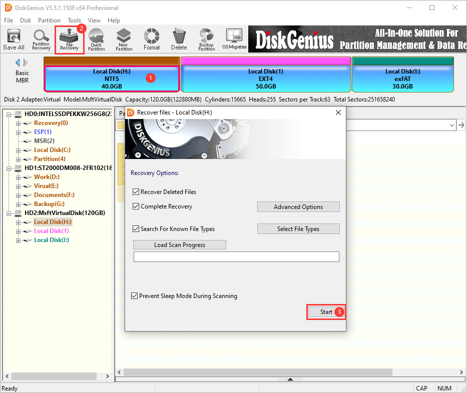
Task: Toggle Search For Known File Types checkbox
Action: tap(136, 229)
